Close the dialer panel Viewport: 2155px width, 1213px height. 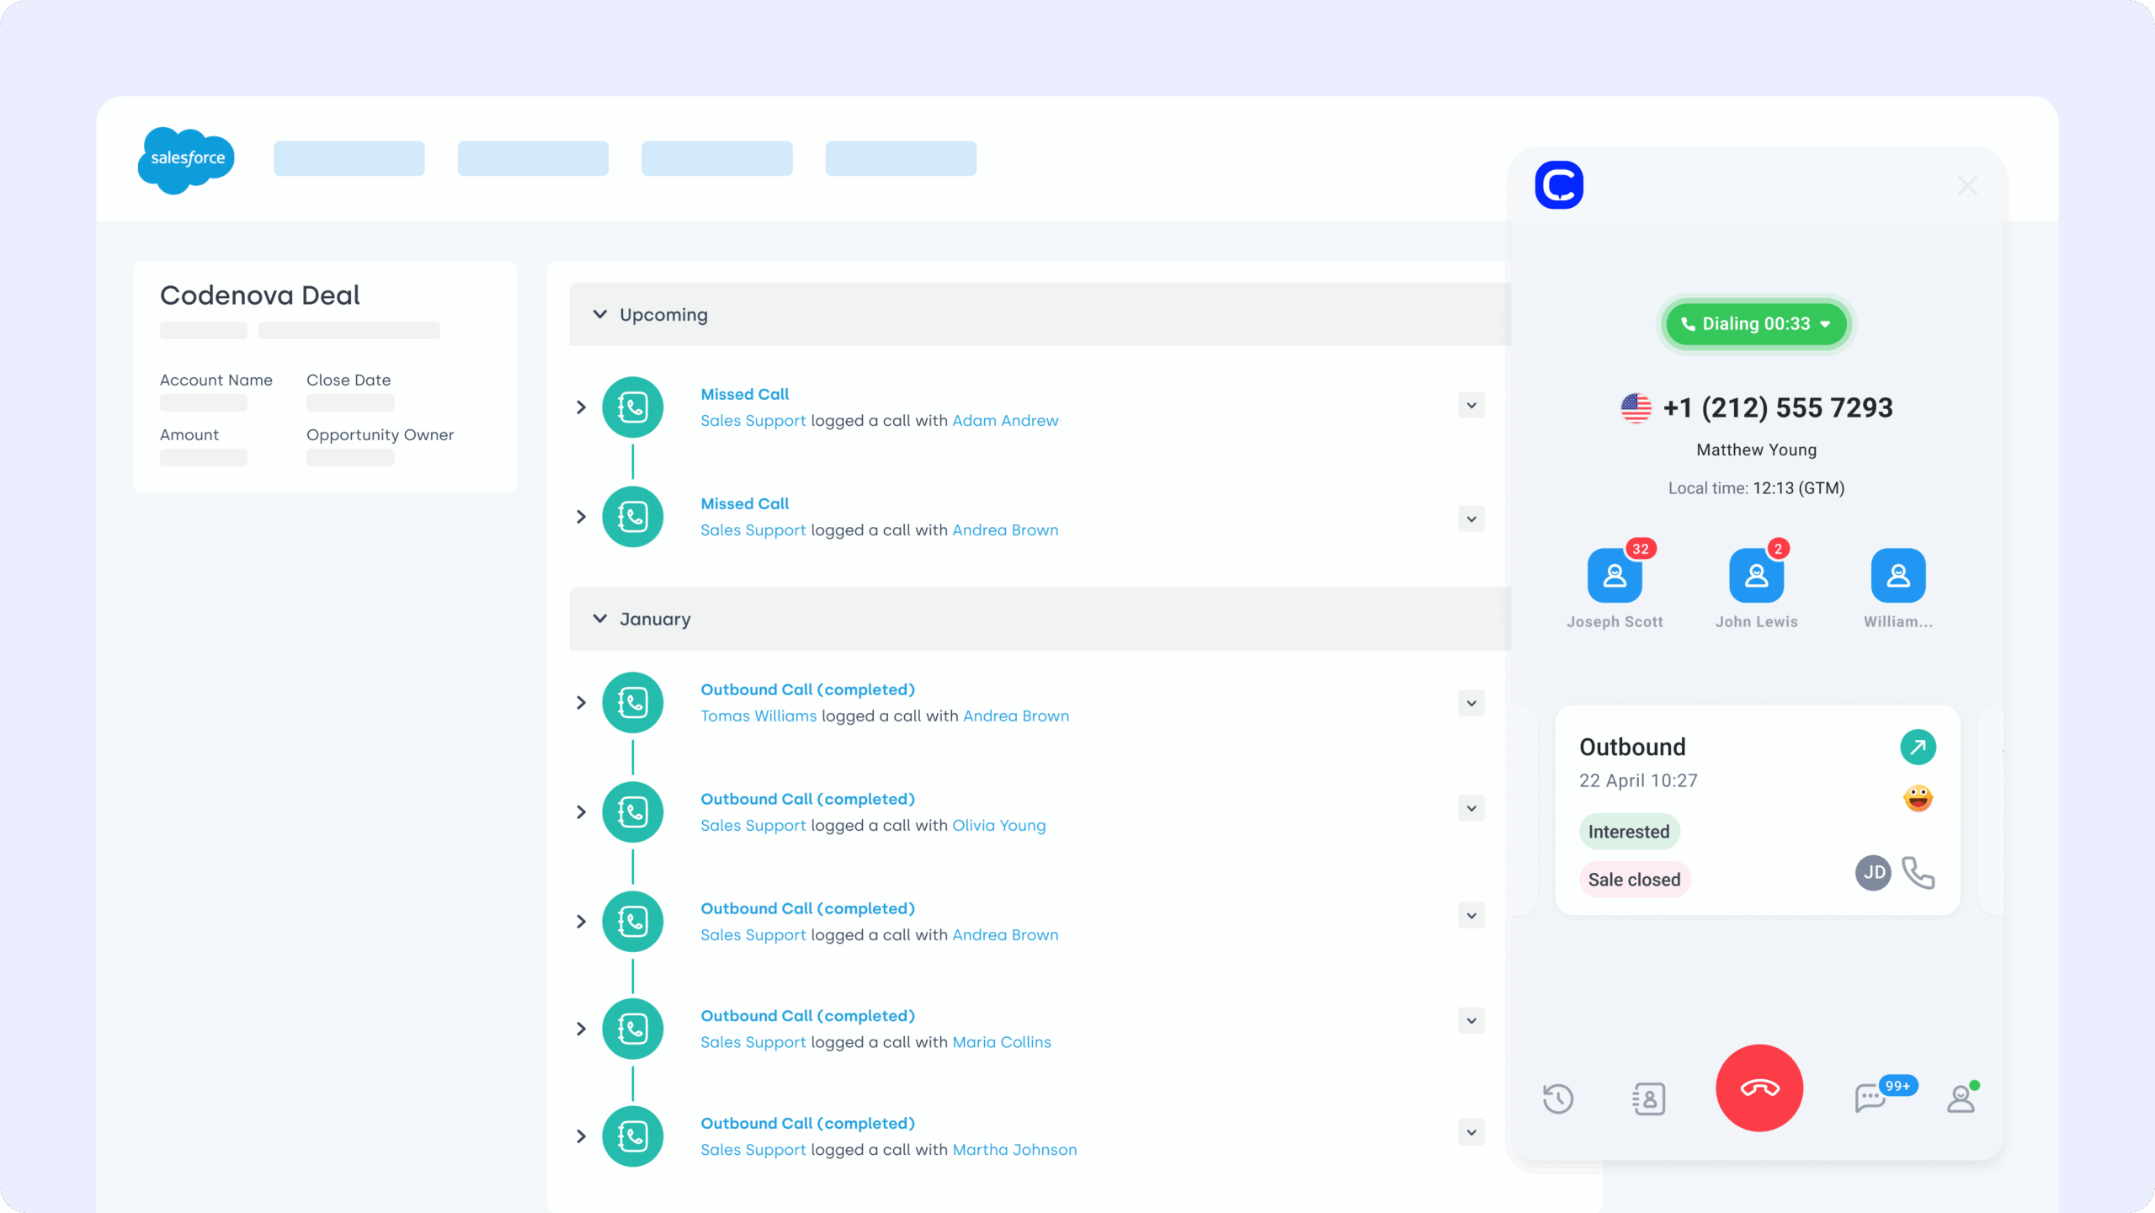point(1966,185)
